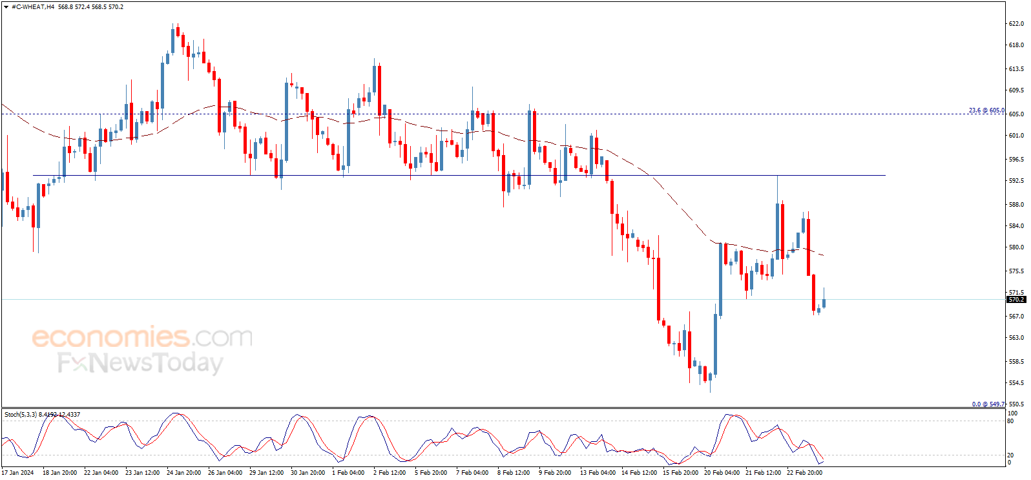Click the 9 Feb 20:00 time label
This screenshot has height=480, width=1031.
pyautogui.click(x=555, y=473)
